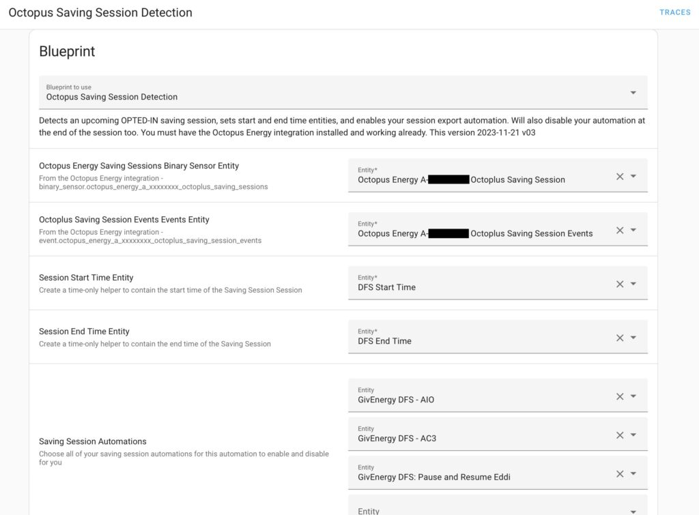Click 'Session Start Time Entity' label
The image size is (699, 515).
point(86,278)
